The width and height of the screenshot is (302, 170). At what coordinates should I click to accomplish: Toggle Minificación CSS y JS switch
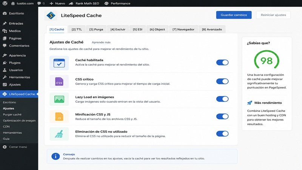(222, 116)
